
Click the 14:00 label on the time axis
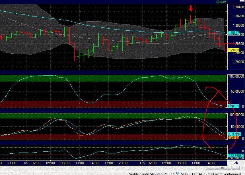click(x=210, y=163)
